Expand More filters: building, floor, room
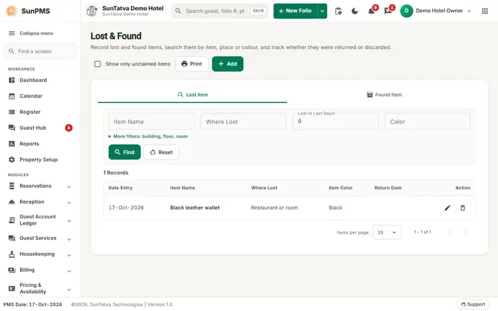Viewport: 498px width, 311px height. (x=148, y=136)
